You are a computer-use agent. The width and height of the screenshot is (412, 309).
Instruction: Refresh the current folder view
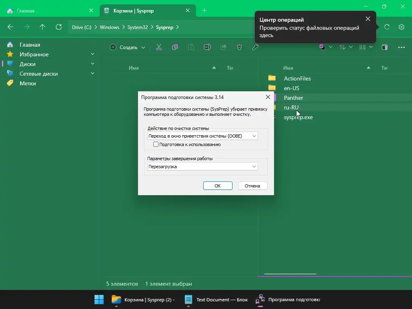(59, 27)
